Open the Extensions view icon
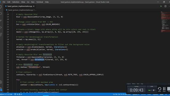The image size is (170, 96). (x=1, y=34)
